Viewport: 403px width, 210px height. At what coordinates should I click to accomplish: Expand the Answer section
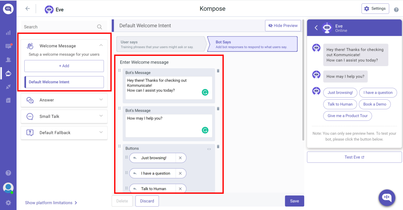point(101,100)
